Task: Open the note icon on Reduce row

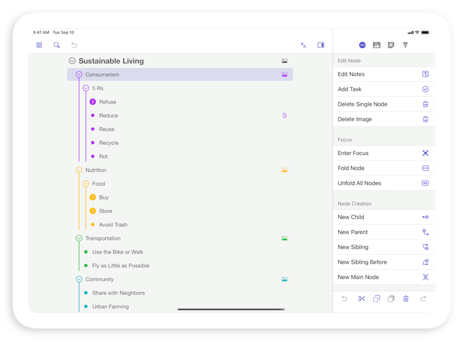Action: (285, 116)
